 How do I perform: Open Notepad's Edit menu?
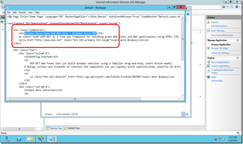point(15,12)
